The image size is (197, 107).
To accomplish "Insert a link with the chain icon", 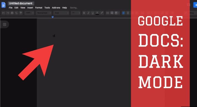I will tap(107, 13).
